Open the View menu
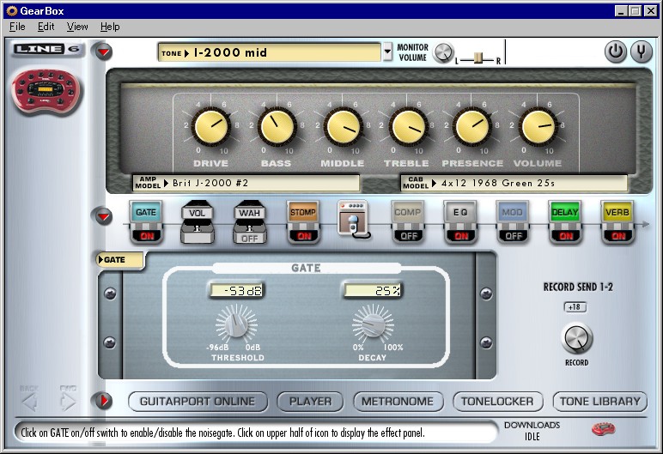This screenshot has width=663, height=454. [77, 27]
